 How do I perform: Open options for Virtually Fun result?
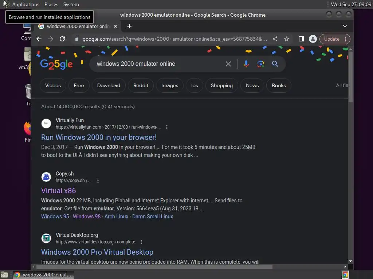[167, 127]
